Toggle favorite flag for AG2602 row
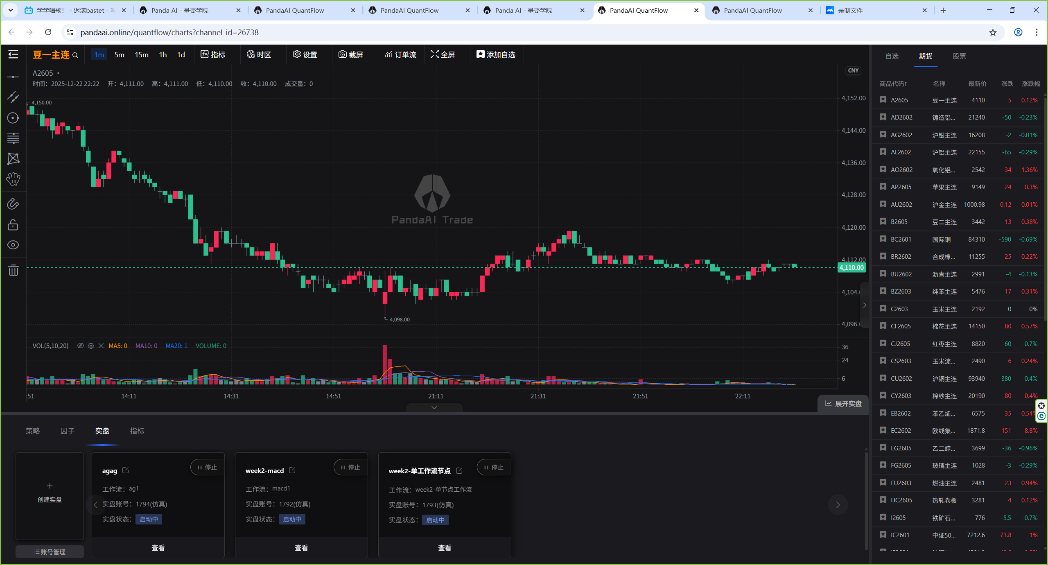Screen dimensions: 1048x565 point(883,134)
